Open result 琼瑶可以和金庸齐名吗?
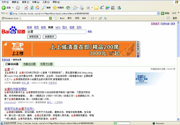Viewport: 180px width, 125px height. (x=19, y=109)
